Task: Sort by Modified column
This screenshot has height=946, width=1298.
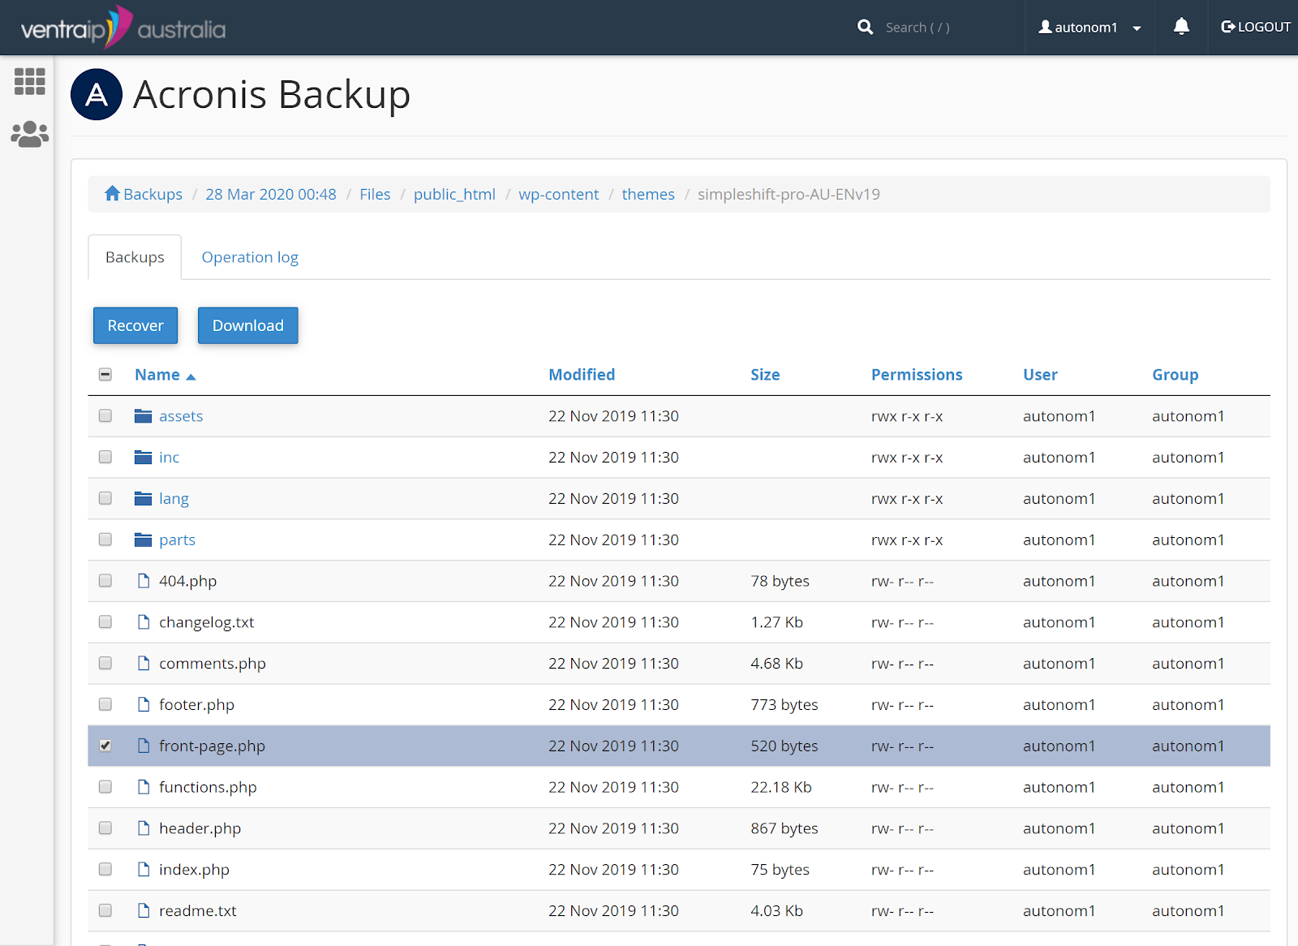Action: click(x=582, y=375)
